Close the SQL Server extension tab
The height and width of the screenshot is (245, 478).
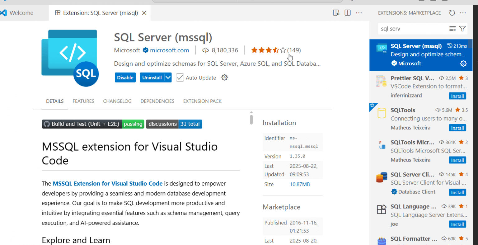tap(144, 13)
